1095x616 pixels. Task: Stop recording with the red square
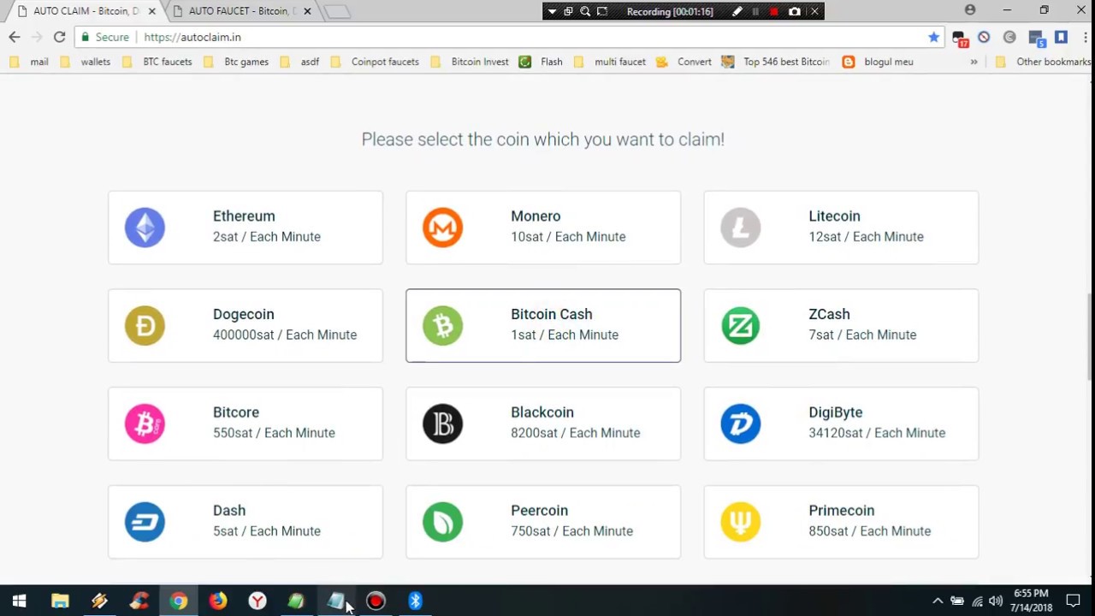pos(774,11)
